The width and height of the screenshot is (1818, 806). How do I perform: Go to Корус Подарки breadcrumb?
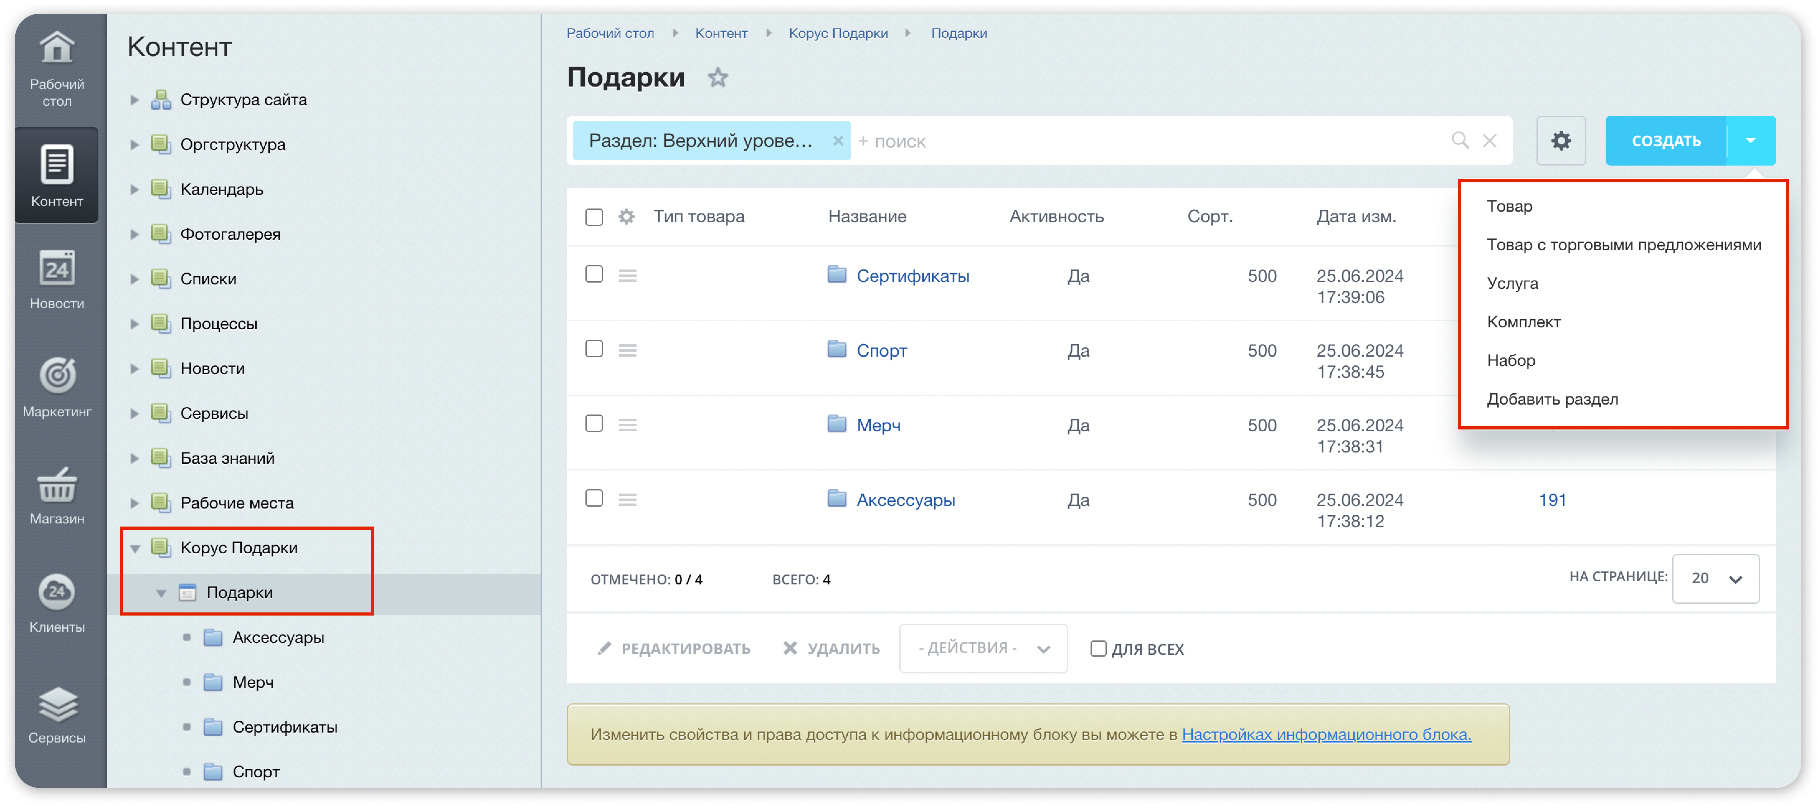click(x=838, y=33)
